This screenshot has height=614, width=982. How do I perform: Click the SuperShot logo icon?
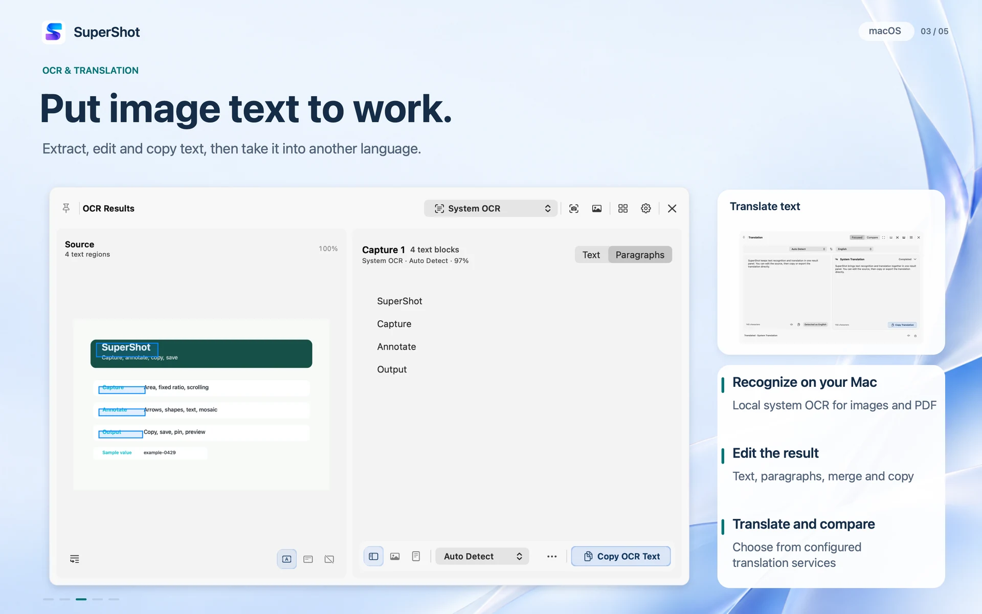click(x=54, y=32)
